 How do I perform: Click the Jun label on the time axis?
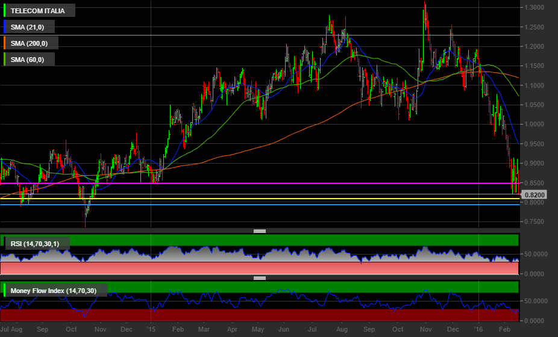point(284,329)
